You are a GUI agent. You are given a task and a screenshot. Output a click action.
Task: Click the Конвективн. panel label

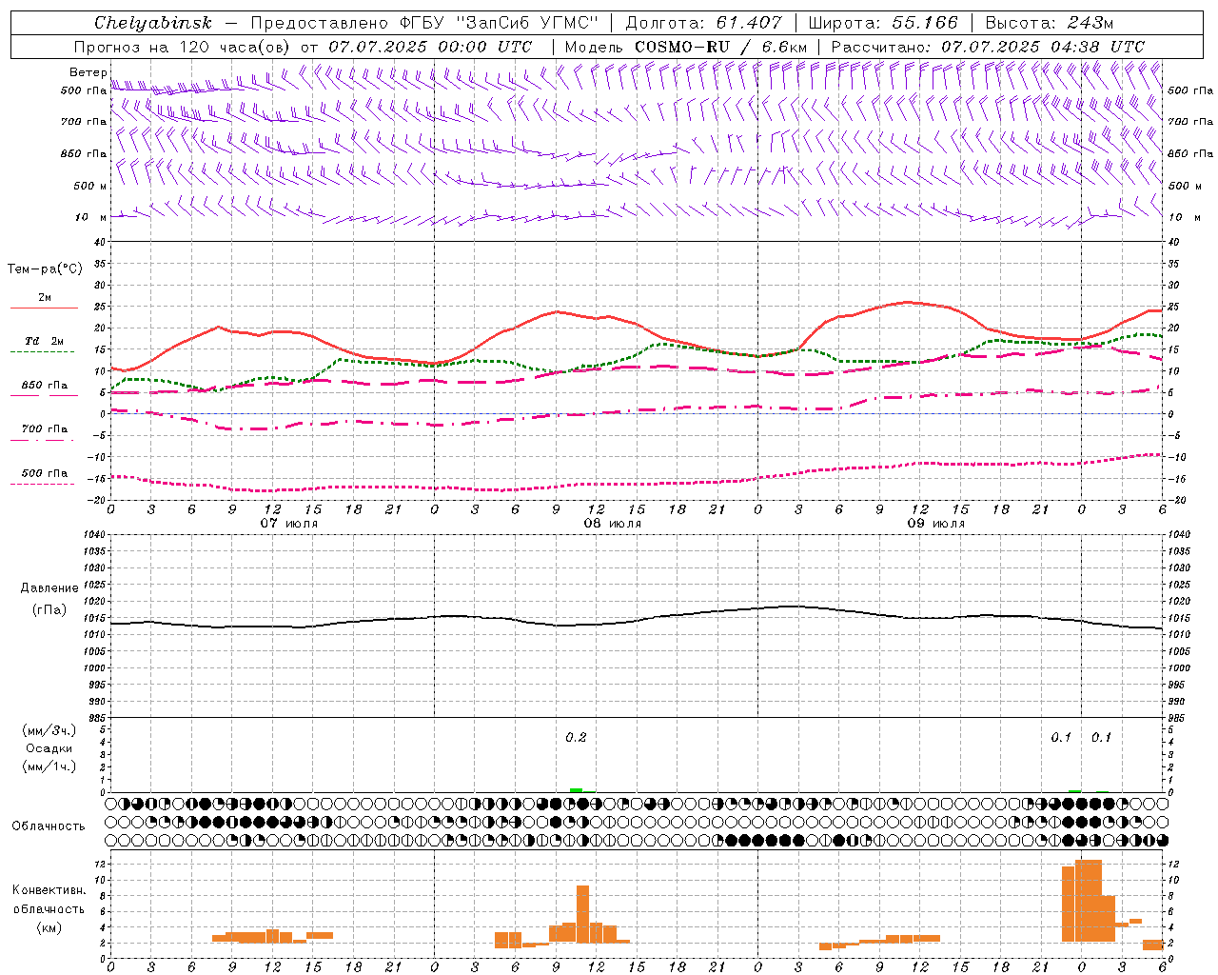pyautogui.click(x=49, y=890)
